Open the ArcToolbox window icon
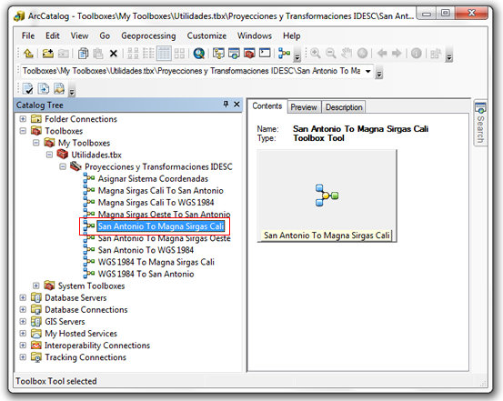This screenshot has width=503, height=401. click(x=249, y=54)
